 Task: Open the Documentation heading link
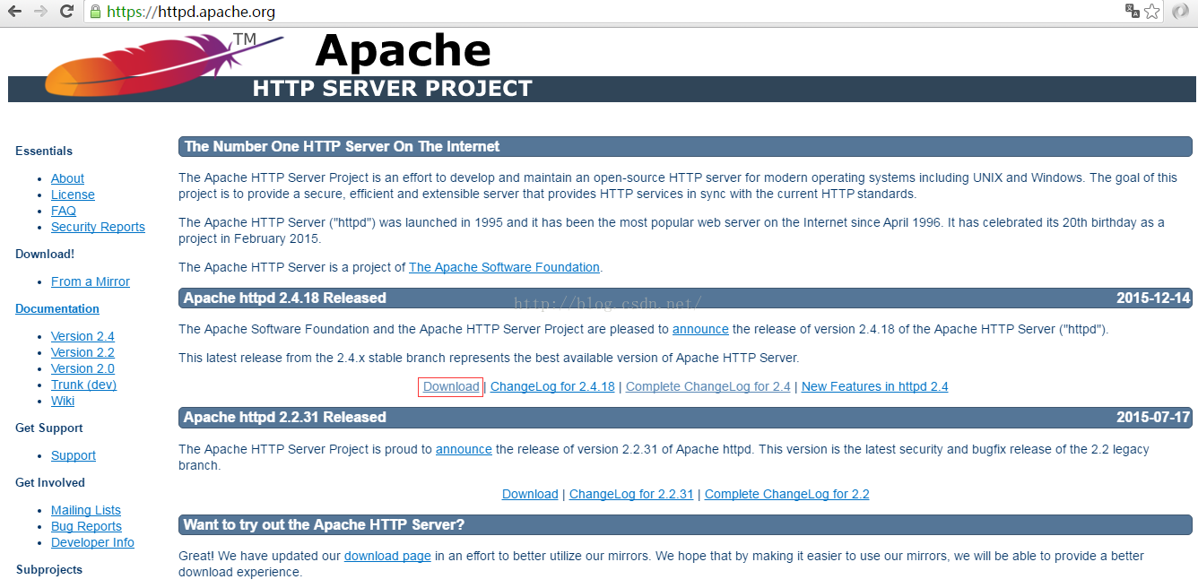pyautogui.click(x=57, y=308)
